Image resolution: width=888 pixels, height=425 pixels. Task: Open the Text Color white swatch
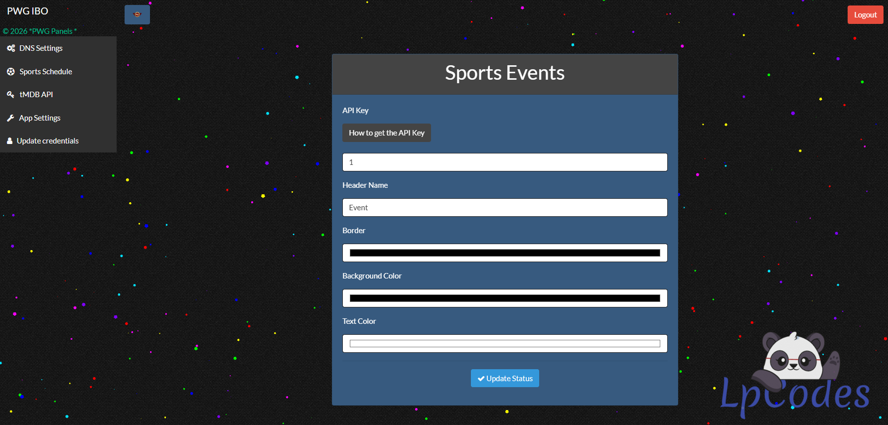(504, 344)
